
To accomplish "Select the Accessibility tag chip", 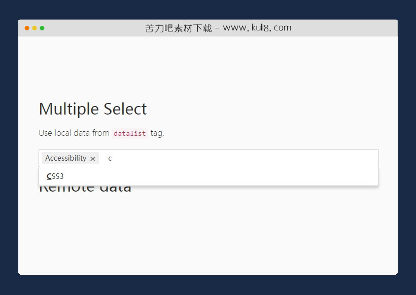I will coord(66,158).
